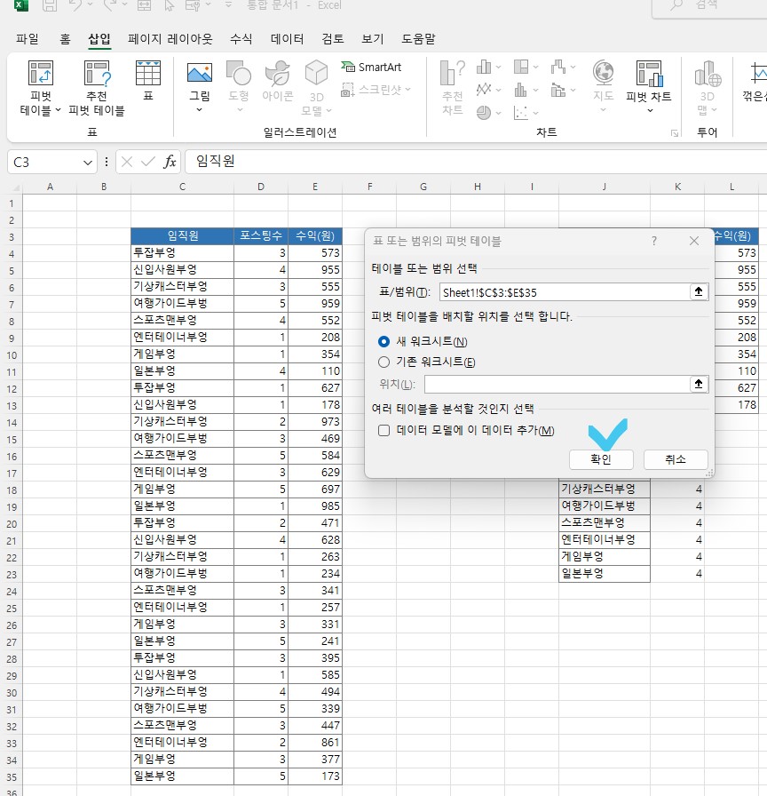Image resolution: width=767 pixels, height=796 pixels.
Task: Switch to the Page Layout (페이지 레이아웃) tab
Action: [x=170, y=39]
